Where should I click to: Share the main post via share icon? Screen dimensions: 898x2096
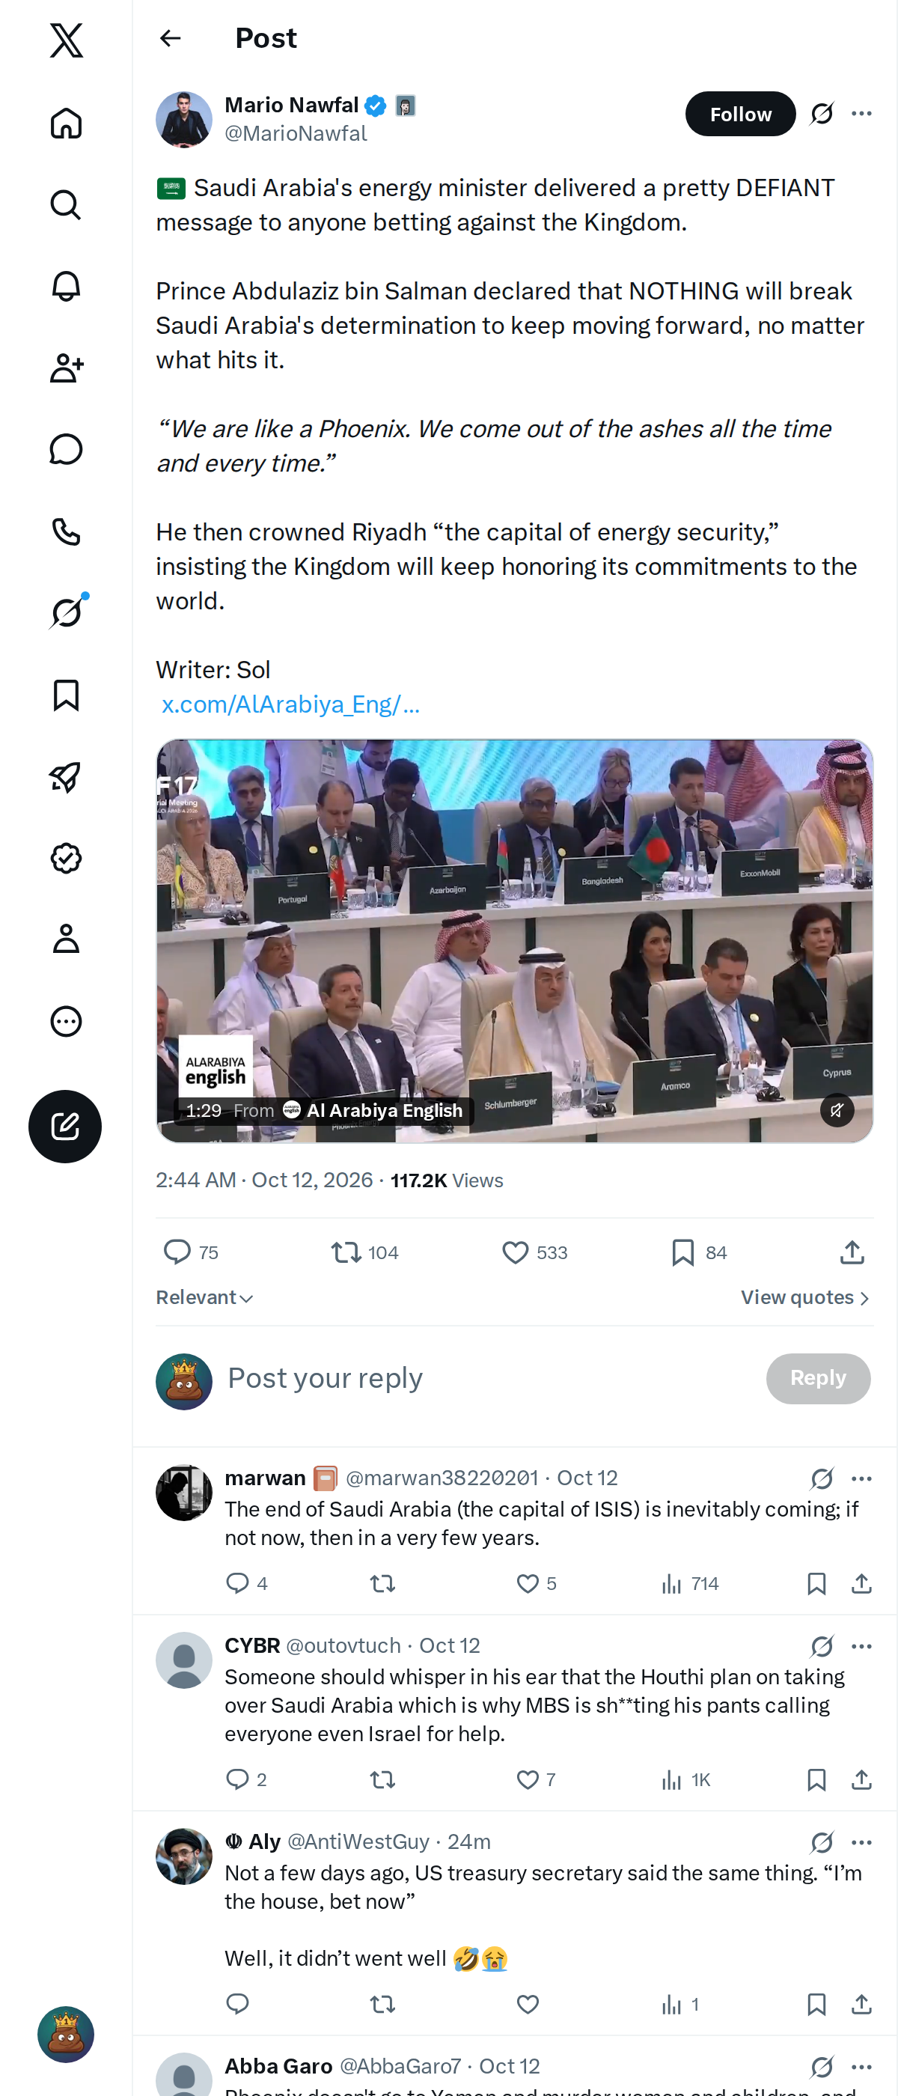coord(852,1252)
